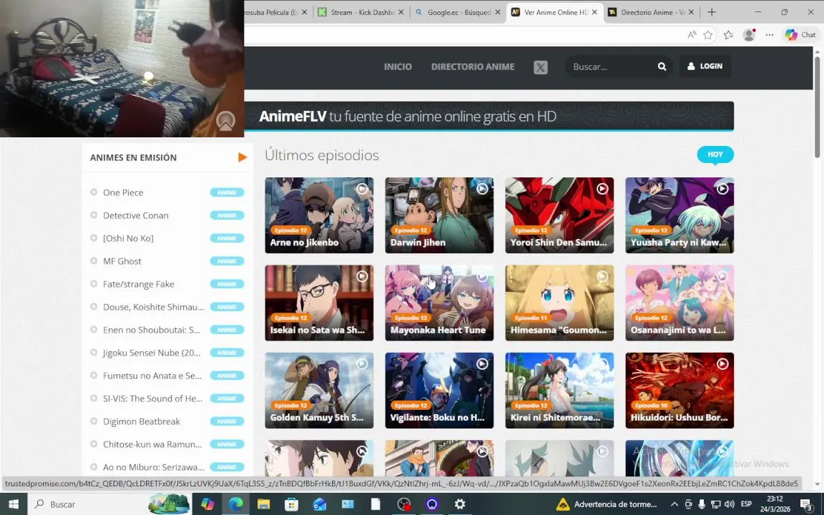Switch to the Stream - Kick Dashboard tab

point(360,12)
